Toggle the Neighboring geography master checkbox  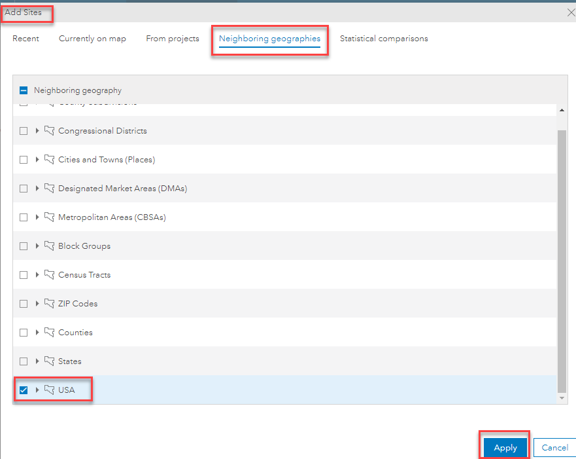point(24,90)
